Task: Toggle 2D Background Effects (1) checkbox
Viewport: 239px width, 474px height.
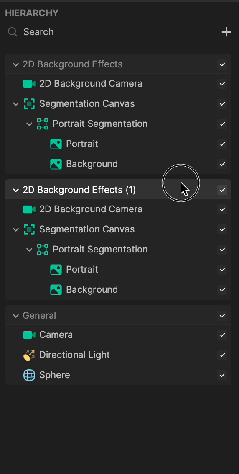Action: [x=222, y=190]
